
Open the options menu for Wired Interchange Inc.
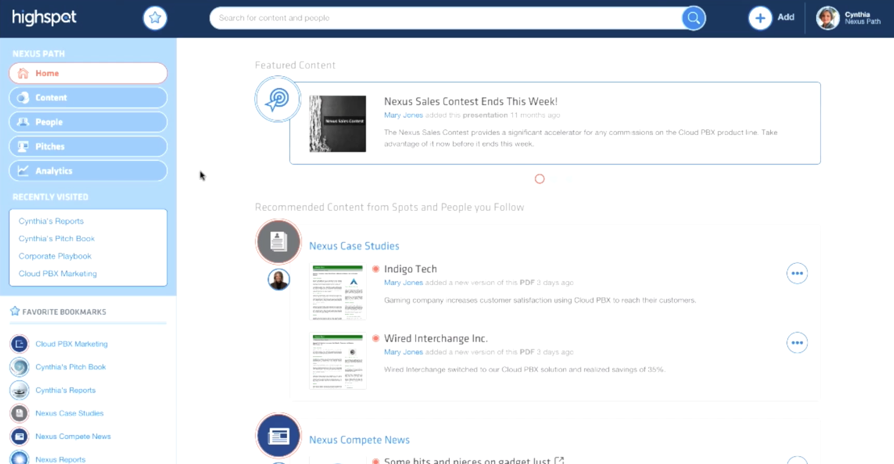click(797, 342)
